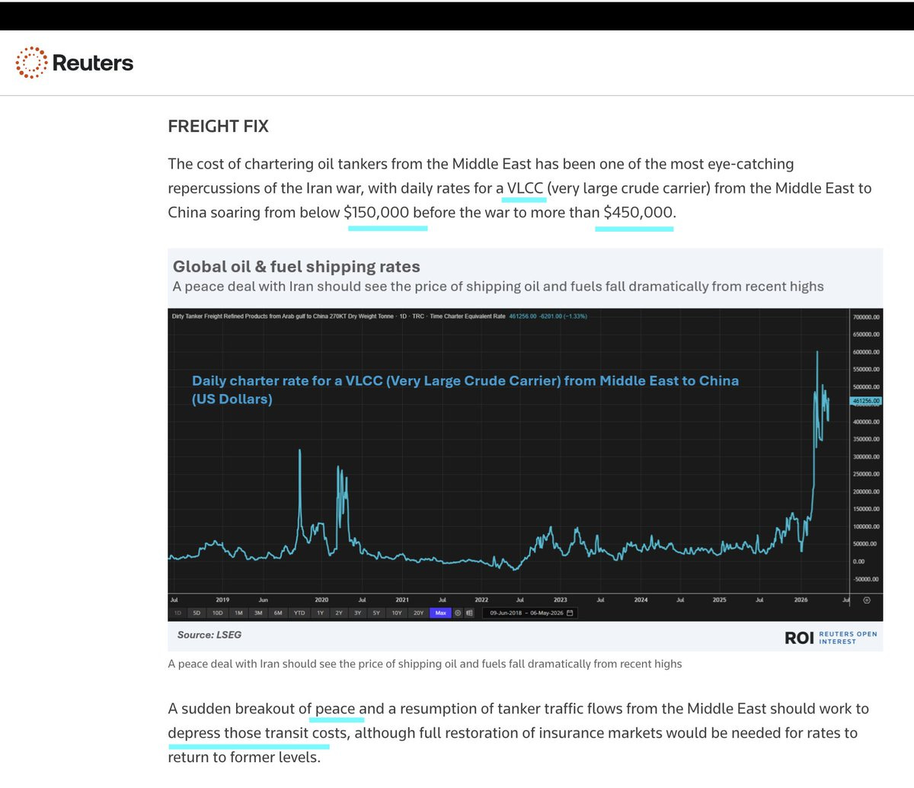Click the 461256.00 current price label

point(866,401)
